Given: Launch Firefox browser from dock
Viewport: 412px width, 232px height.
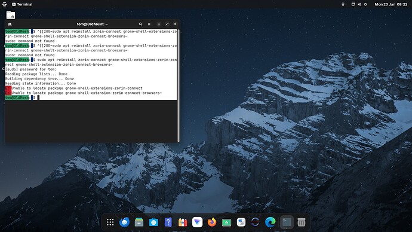Looking at the screenshot, I should 212,222.
